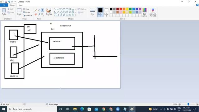Image resolution: width=199 pixels, height=112 pixels.
Task: Open the File menu
Action: tap(4, 5)
